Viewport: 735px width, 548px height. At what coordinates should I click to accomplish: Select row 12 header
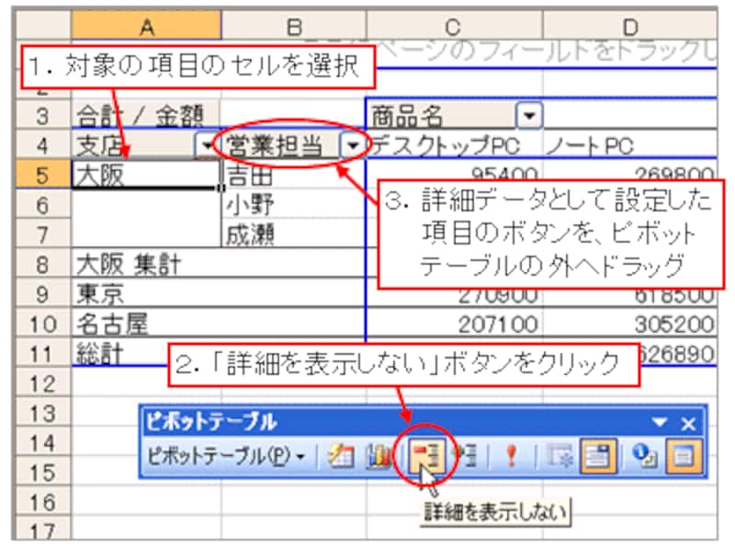point(42,382)
